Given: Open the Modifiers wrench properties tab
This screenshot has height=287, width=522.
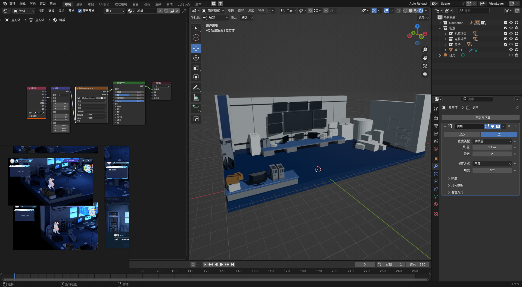Looking at the screenshot, I should coord(436,166).
